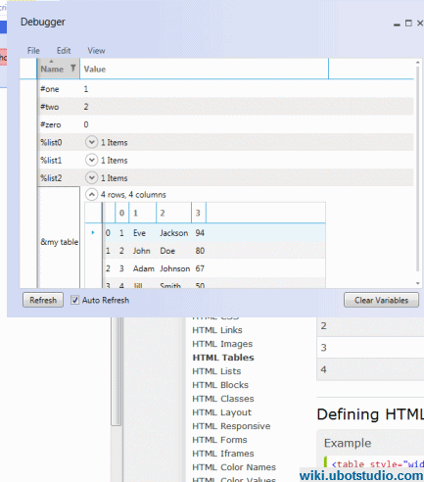Minimize the Debugger window

[x=397, y=24]
